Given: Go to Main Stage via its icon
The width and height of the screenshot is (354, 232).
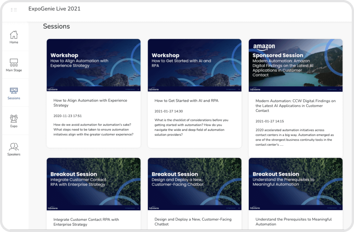Looking at the screenshot, I should (14, 62).
